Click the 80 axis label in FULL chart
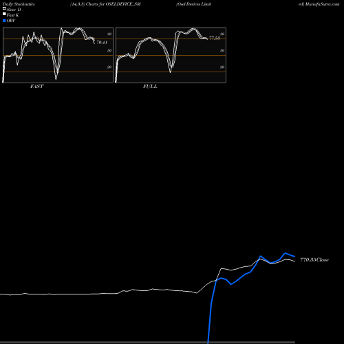Screen dimensions: 344x344 pyautogui.click(x=222, y=34)
